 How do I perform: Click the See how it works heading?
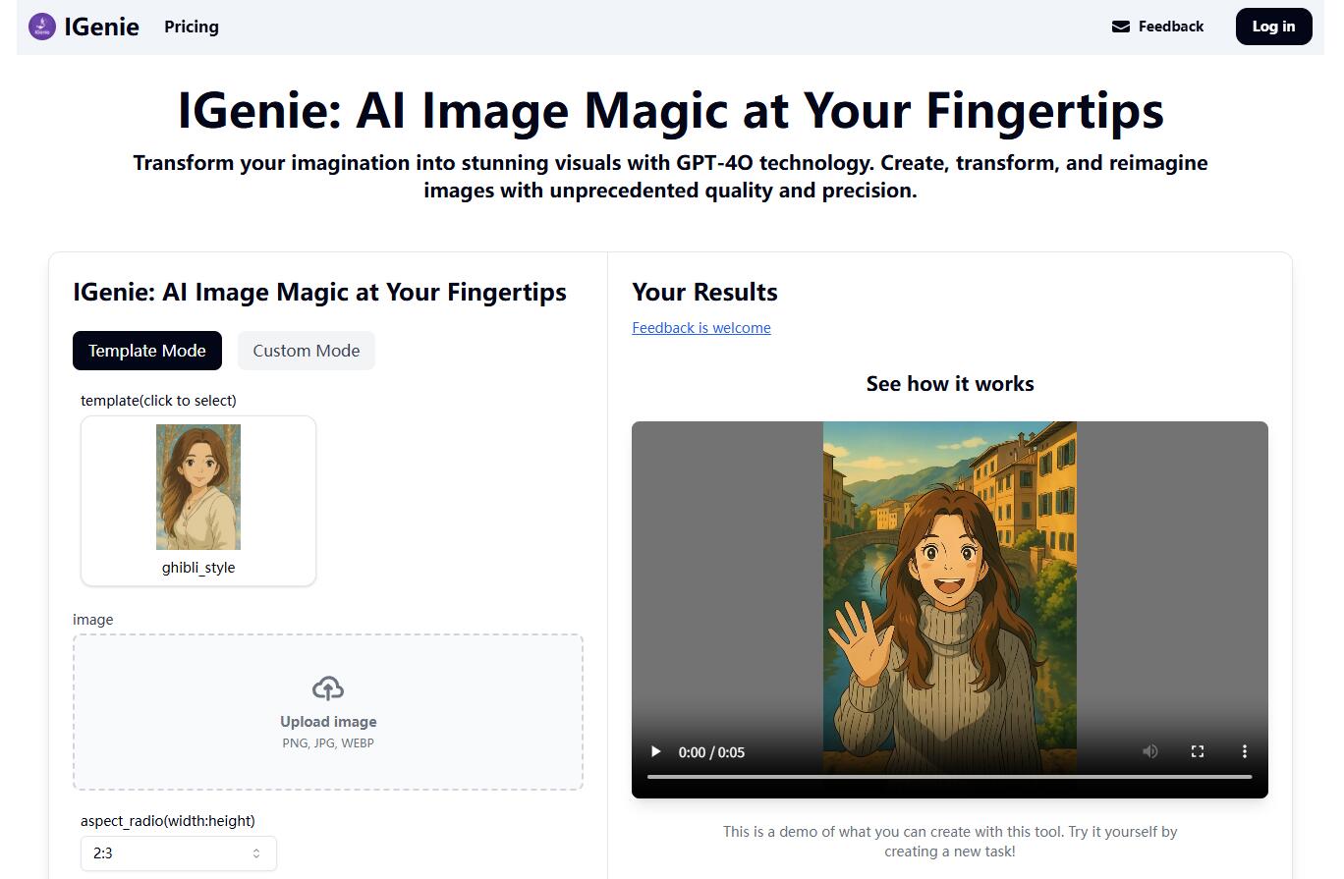(x=950, y=384)
